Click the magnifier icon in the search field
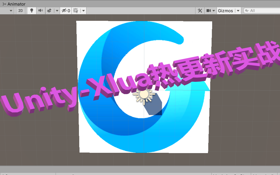Viewport: 280px width, 175px height. 247,11
